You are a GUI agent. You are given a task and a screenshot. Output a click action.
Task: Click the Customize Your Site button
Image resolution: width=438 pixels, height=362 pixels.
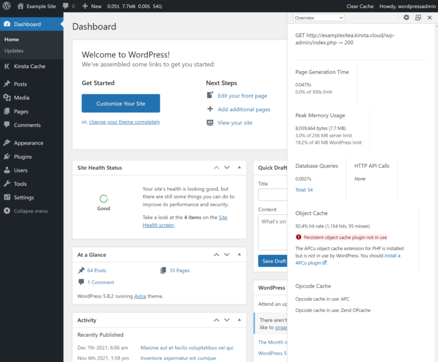[x=121, y=103]
